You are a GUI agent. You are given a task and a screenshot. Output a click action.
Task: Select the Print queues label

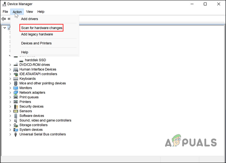pyautogui.click(x=29, y=97)
